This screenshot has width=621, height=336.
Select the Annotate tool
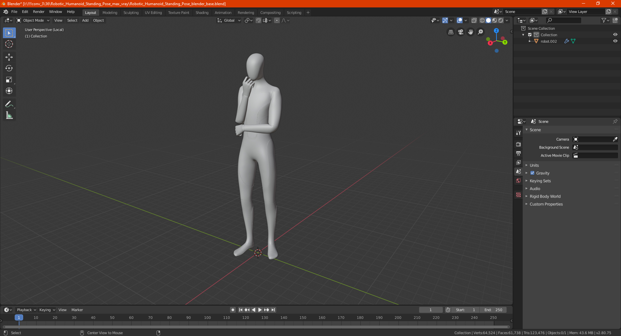click(x=9, y=104)
